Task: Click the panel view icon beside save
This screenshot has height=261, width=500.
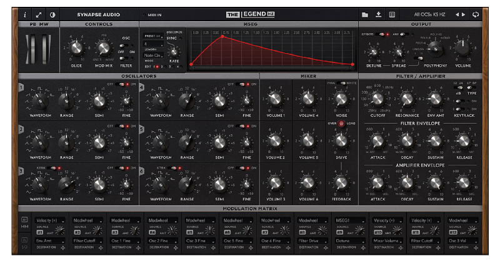Action: (x=392, y=14)
